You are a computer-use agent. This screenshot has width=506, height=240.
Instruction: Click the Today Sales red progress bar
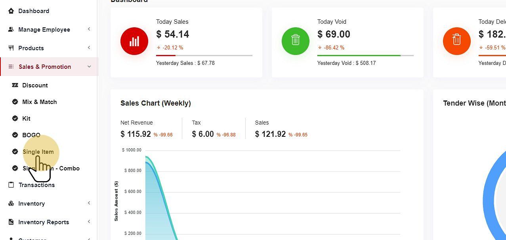[x=166, y=56]
